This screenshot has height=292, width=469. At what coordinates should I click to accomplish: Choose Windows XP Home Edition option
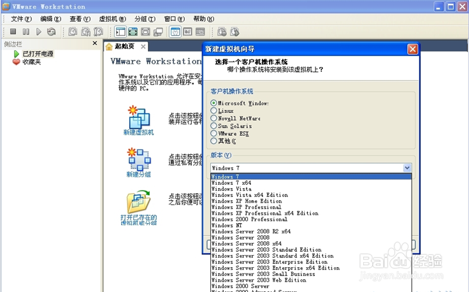point(311,201)
